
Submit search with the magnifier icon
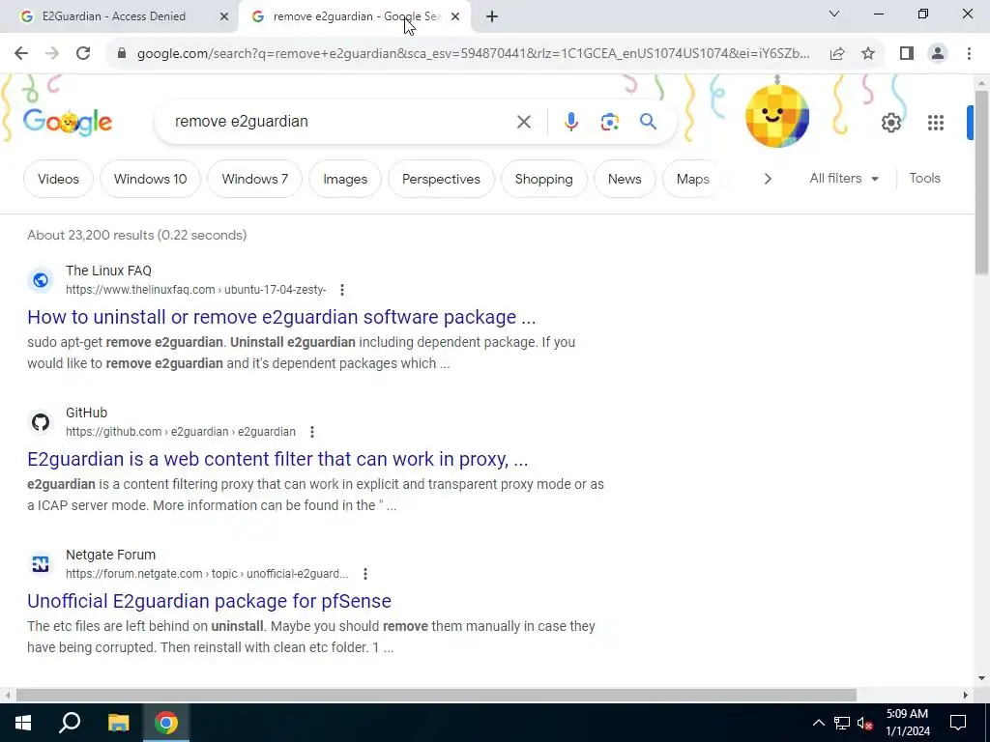[649, 121]
